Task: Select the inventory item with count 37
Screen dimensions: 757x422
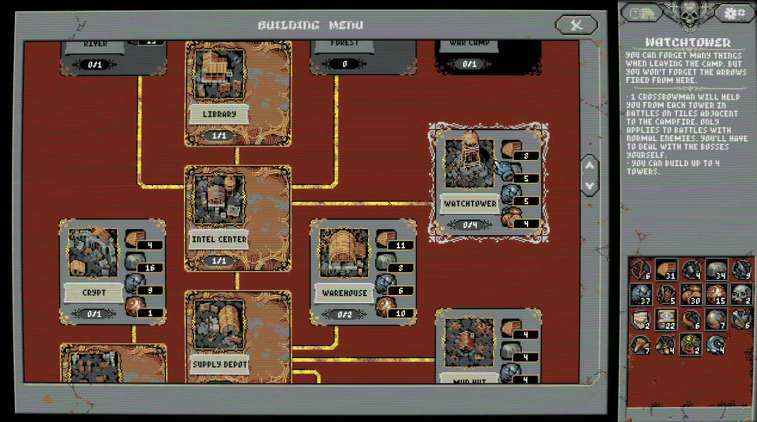Action: (x=641, y=294)
